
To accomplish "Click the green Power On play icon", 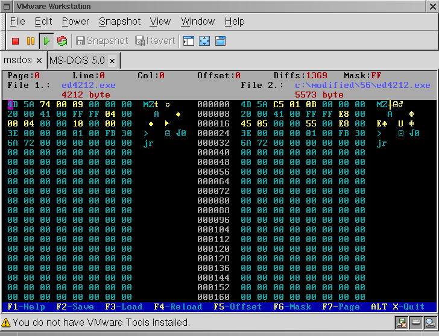I will (x=46, y=41).
